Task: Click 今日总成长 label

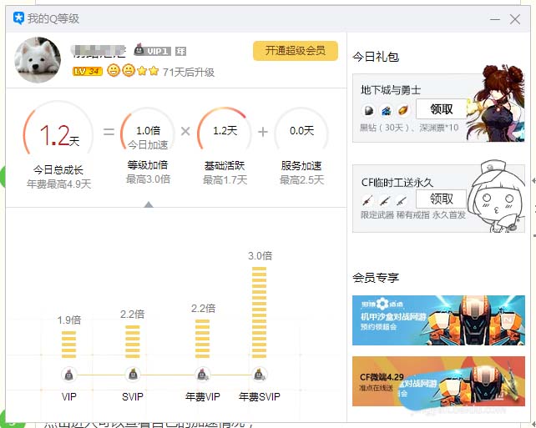Action: click(58, 169)
